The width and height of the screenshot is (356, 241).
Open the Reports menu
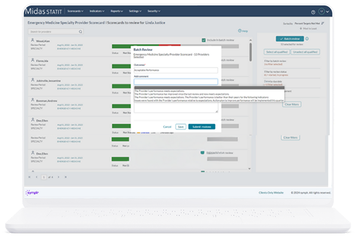click(117, 11)
